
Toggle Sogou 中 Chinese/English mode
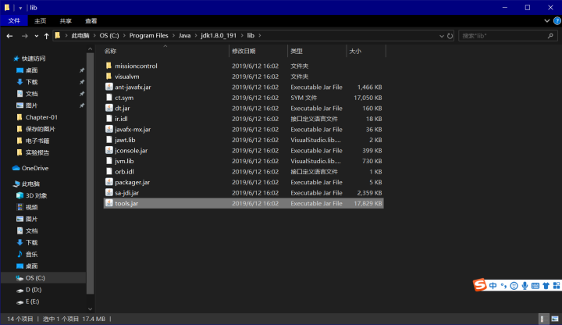pyautogui.click(x=493, y=285)
